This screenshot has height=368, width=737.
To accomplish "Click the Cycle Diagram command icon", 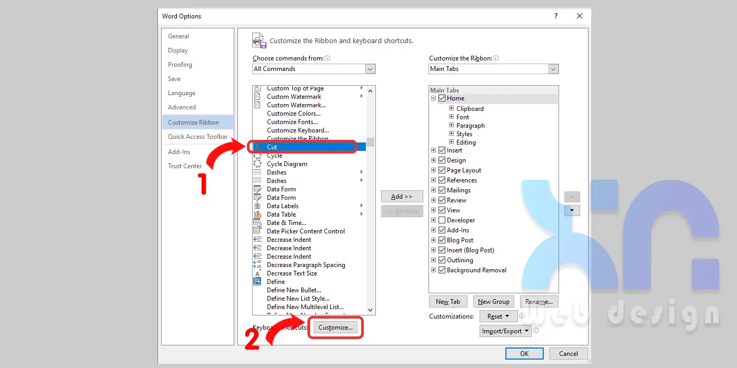I will coord(257,164).
